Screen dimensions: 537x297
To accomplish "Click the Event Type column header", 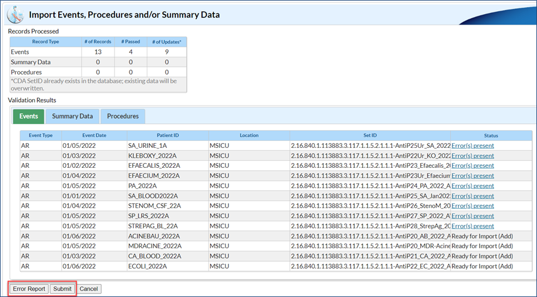I will (x=41, y=136).
